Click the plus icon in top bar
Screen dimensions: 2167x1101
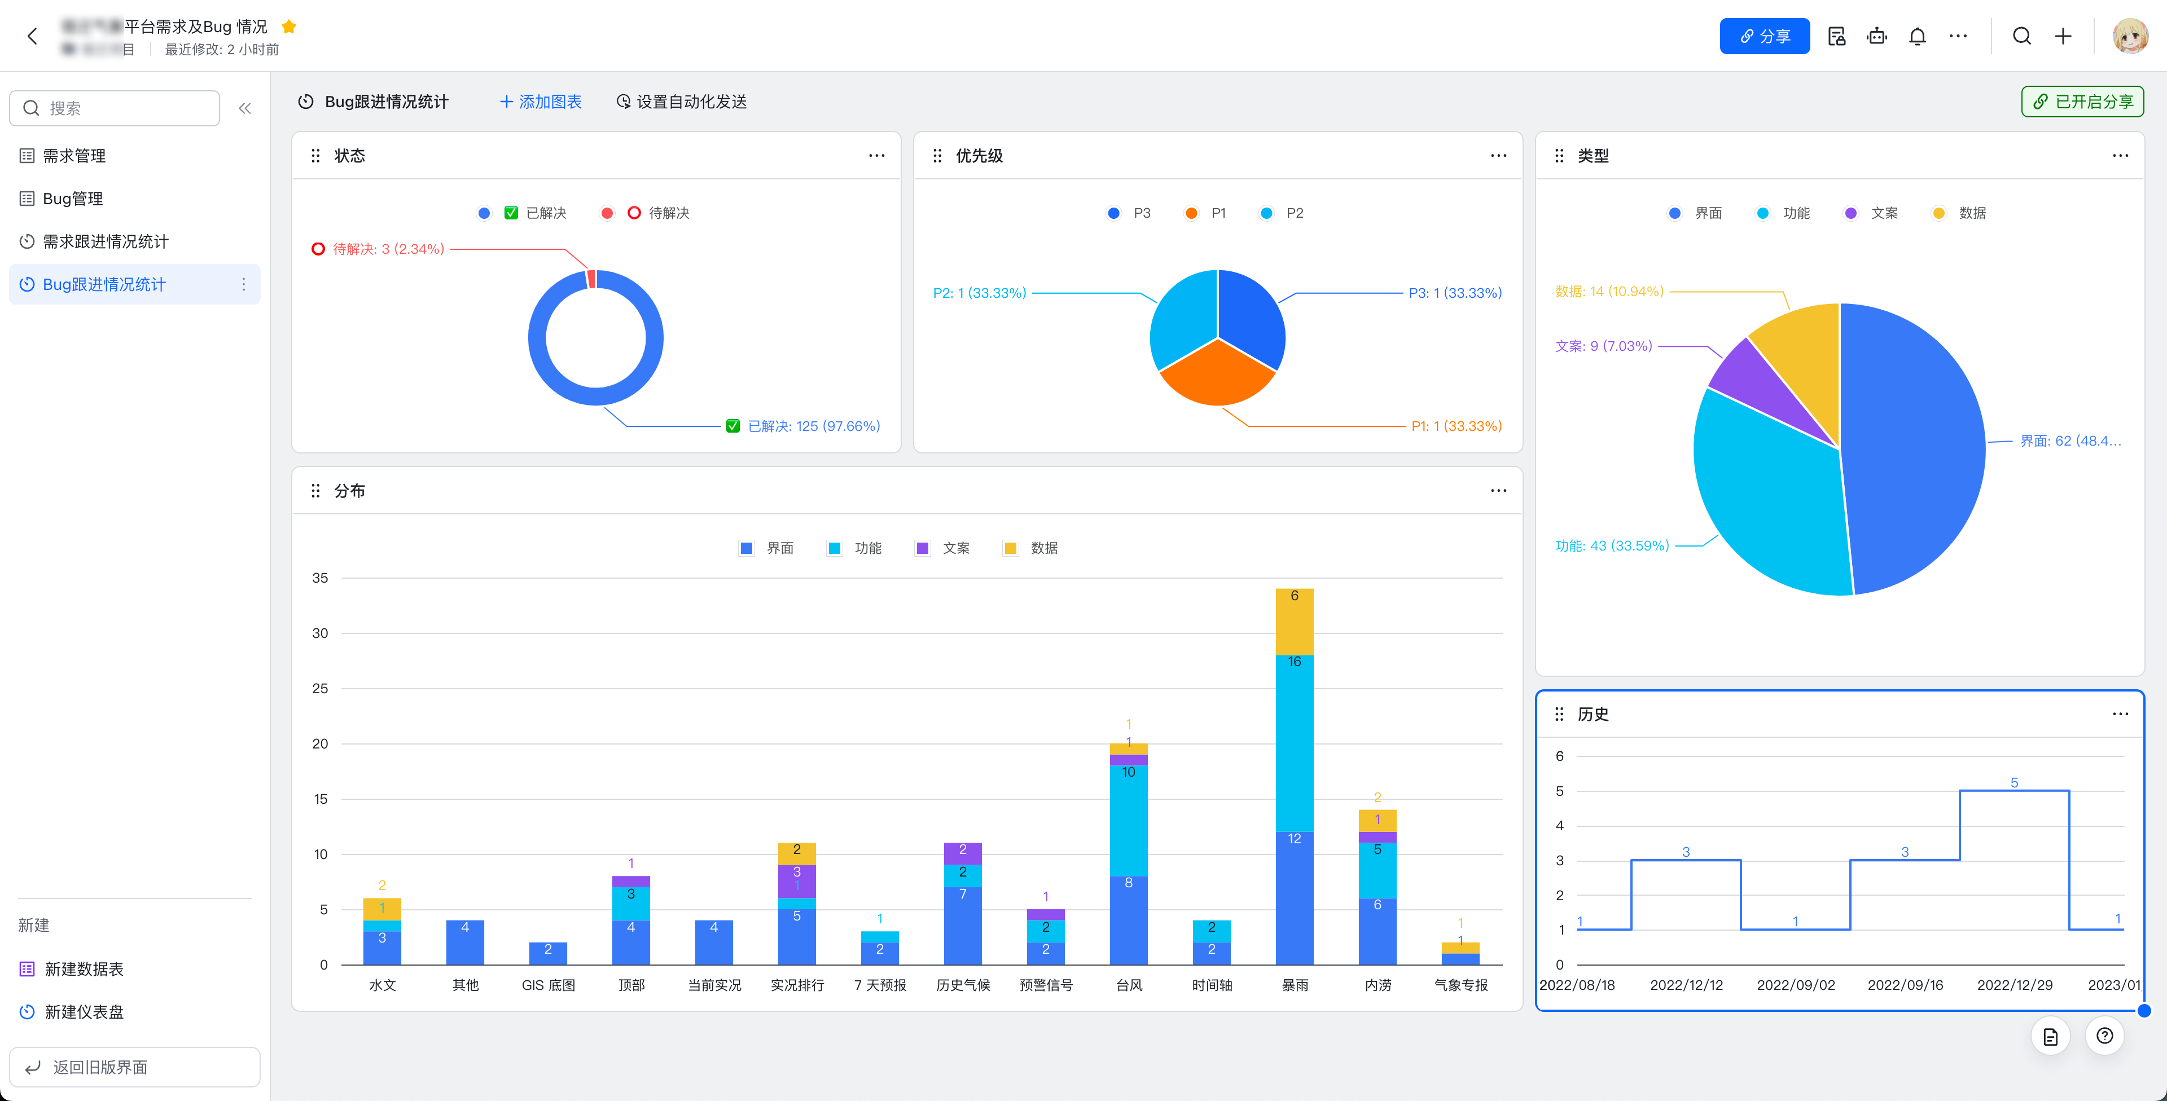tap(2063, 36)
